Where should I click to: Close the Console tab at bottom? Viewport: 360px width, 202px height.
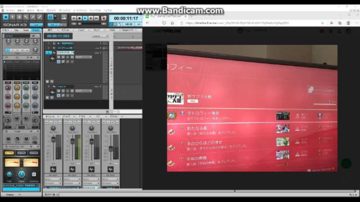click(57, 195)
